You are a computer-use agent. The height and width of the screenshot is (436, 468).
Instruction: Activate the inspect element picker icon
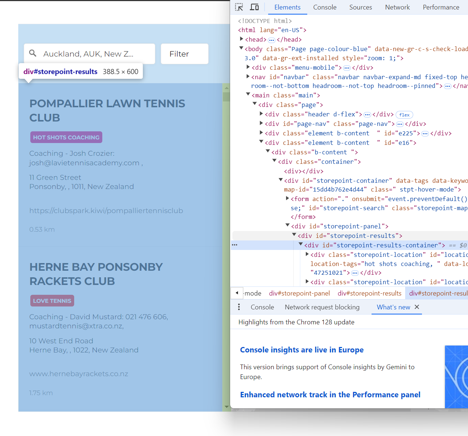[x=239, y=7]
